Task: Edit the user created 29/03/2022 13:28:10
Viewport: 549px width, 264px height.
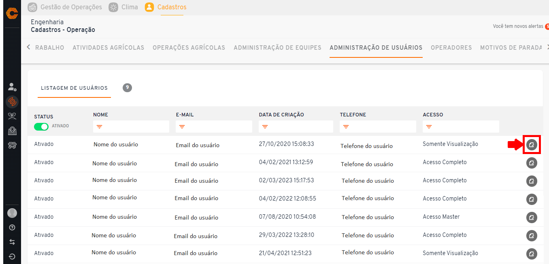Action: [x=532, y=236]
